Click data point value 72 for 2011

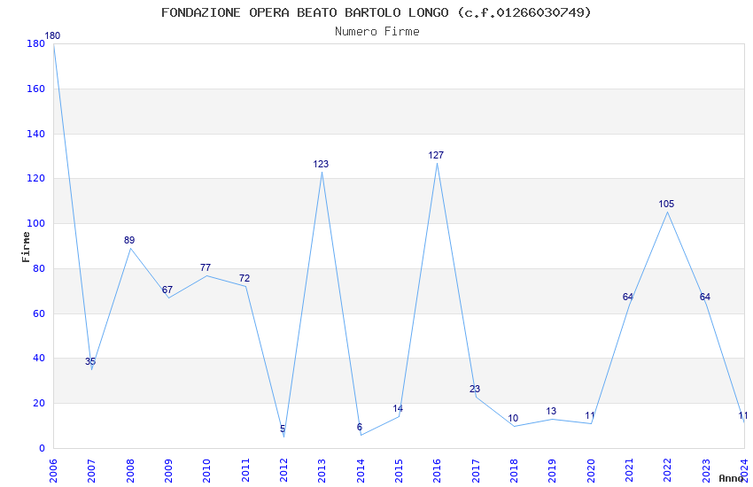(x=245, y=278)
